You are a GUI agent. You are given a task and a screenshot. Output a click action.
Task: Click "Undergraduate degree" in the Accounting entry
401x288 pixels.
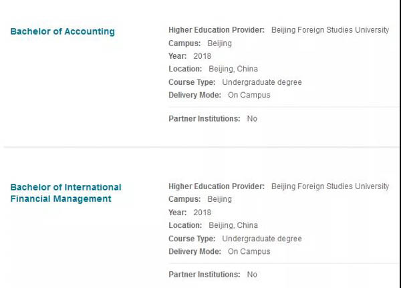point(261,82)
